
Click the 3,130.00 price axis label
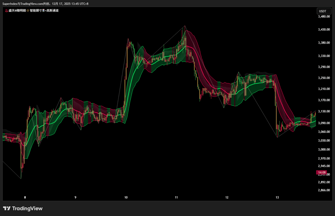324,111
